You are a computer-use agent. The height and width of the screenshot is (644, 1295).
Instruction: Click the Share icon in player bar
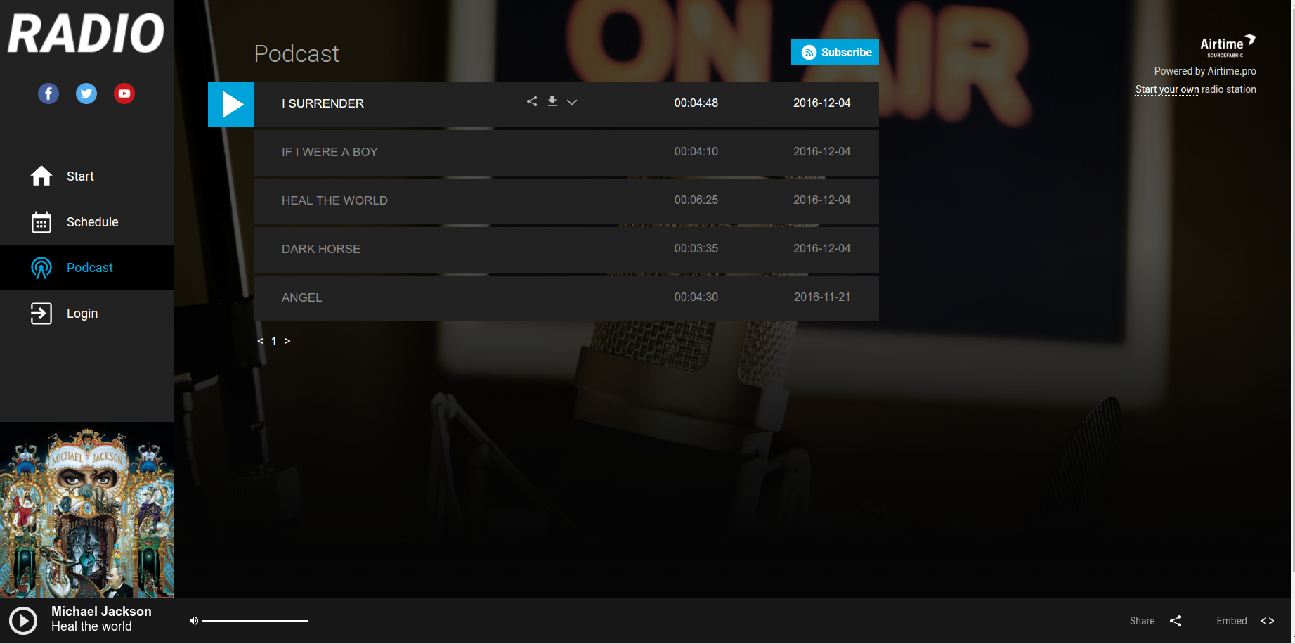click(x=1176, y=621)
